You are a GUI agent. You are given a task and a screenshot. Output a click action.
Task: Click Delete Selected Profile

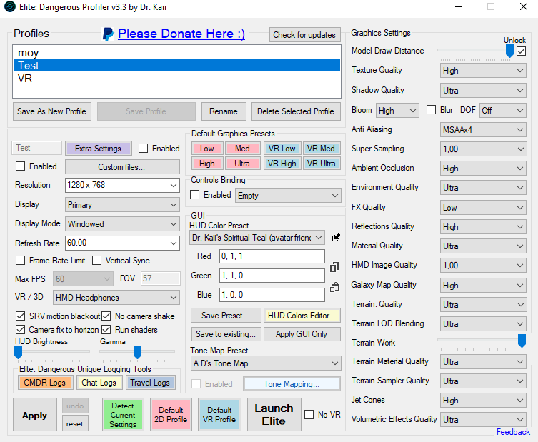[x=296, y=111]
